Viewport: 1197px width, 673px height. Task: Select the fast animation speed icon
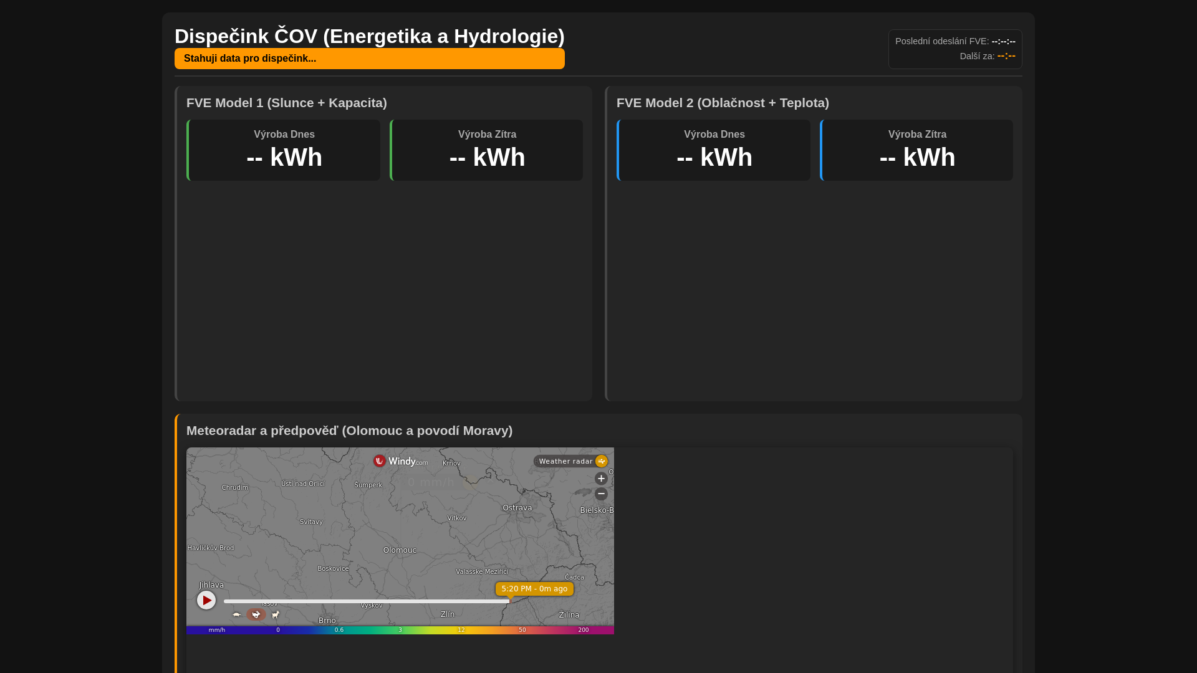(x=276, y=614)
